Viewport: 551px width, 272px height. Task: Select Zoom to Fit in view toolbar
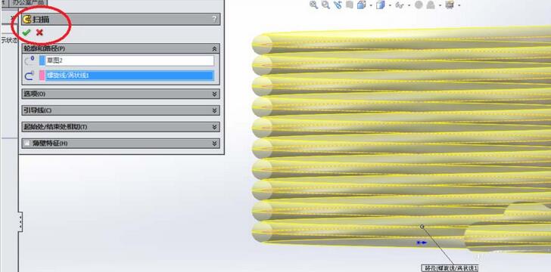point(313,5)
